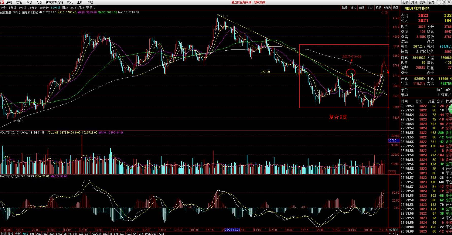Click the 全部 tab in bottom bar
Viewport: 452px width, 235px height.
pyautogui.click(x=18, y=233)
